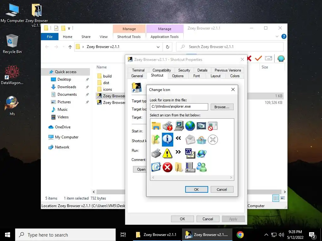Switch to the Compatibility tab

pos(162,70)
